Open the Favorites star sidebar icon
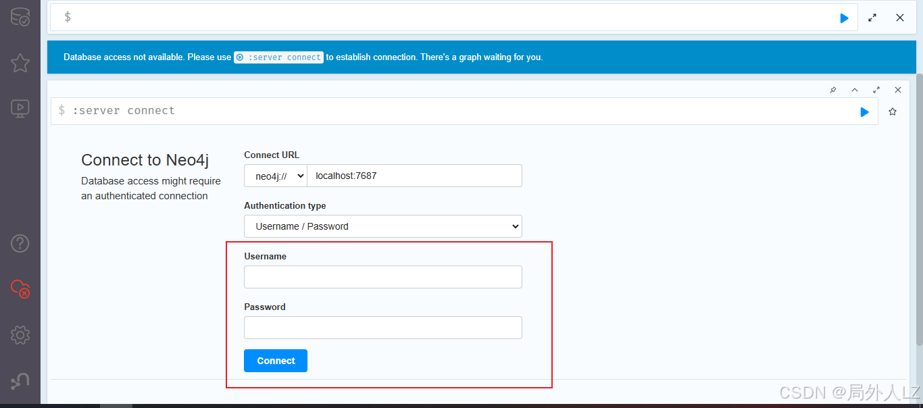 (20, 63)
